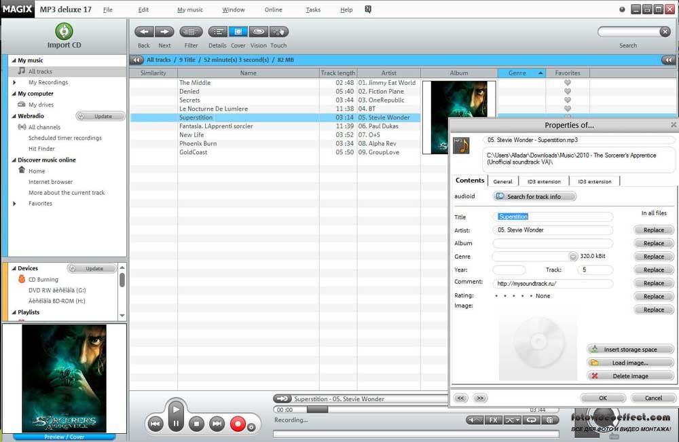This screenshot has width=679, height=442.
Task: Click Insert storage space button
Action: tap(631, 350)
